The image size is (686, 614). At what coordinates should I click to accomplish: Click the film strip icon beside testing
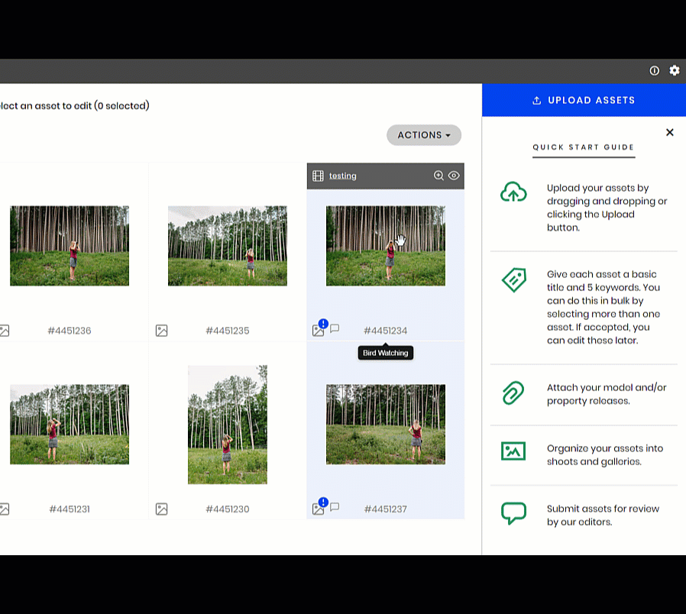pos(318,176)
